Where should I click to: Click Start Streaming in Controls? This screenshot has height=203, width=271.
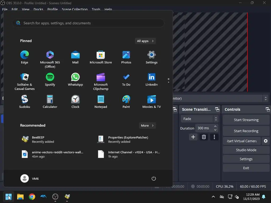pyautogui.click(x=246, y=120)
